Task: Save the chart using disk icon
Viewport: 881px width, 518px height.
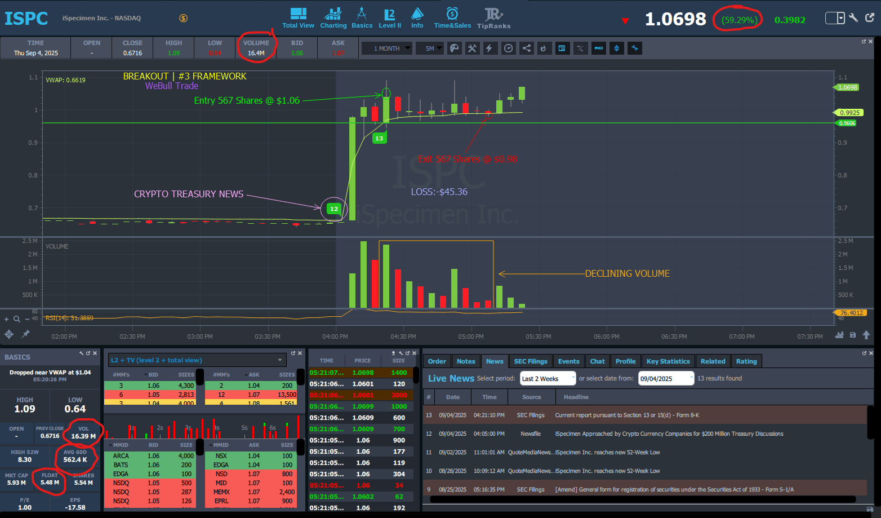Action: pos(853,335)
